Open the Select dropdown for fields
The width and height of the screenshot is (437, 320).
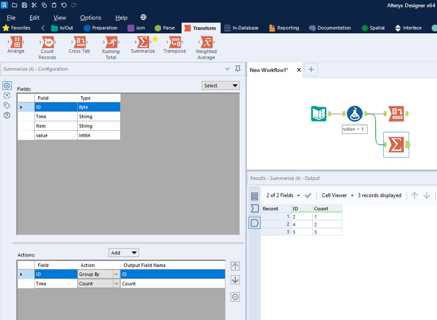[x=221, y=85]
